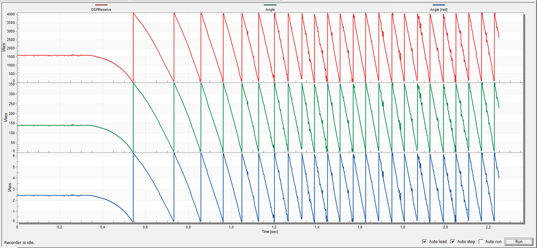Enable the Auto load checkbox

coord(425,242)
